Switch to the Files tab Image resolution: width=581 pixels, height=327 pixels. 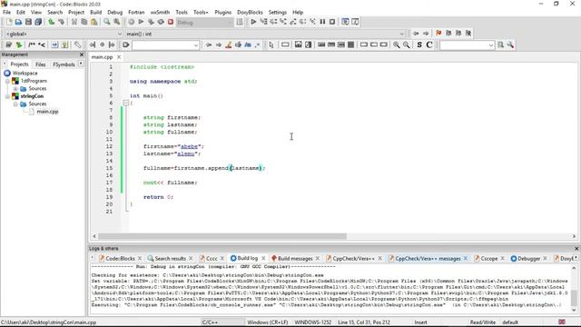click(x=40, y=64)
